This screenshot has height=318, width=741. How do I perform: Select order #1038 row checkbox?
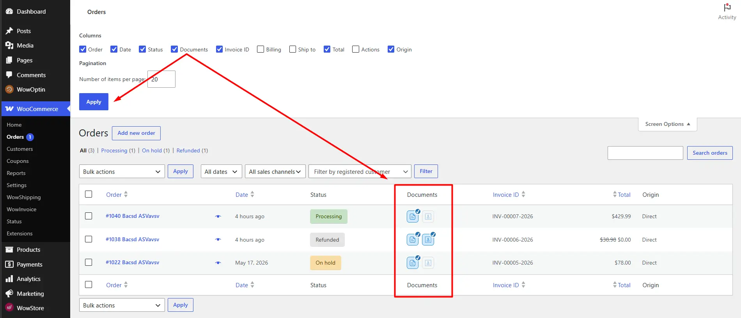[x=89, y=239]
